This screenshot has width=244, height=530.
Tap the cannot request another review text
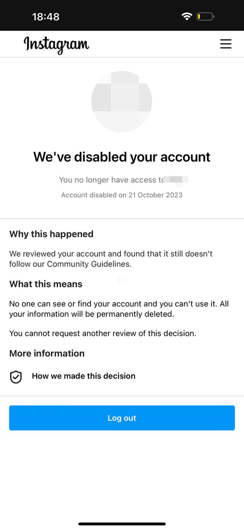[x=102, y=333]
